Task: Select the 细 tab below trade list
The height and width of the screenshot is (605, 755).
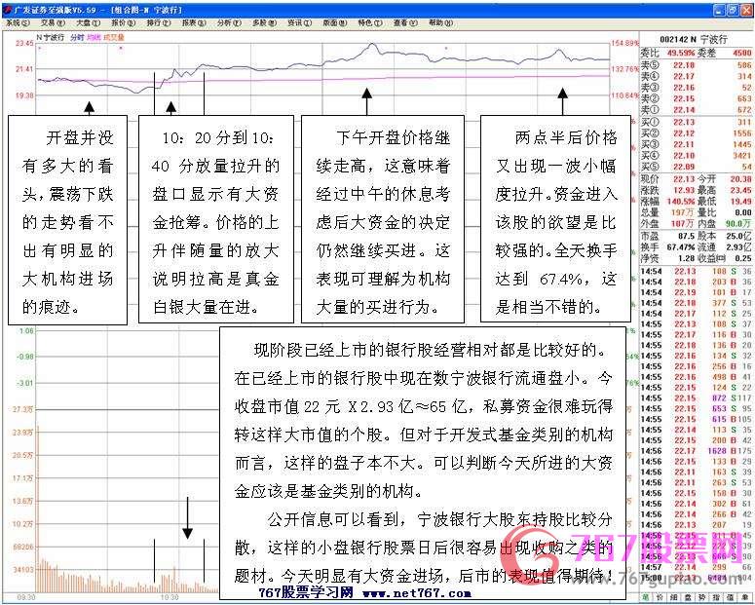Action: 673,597
